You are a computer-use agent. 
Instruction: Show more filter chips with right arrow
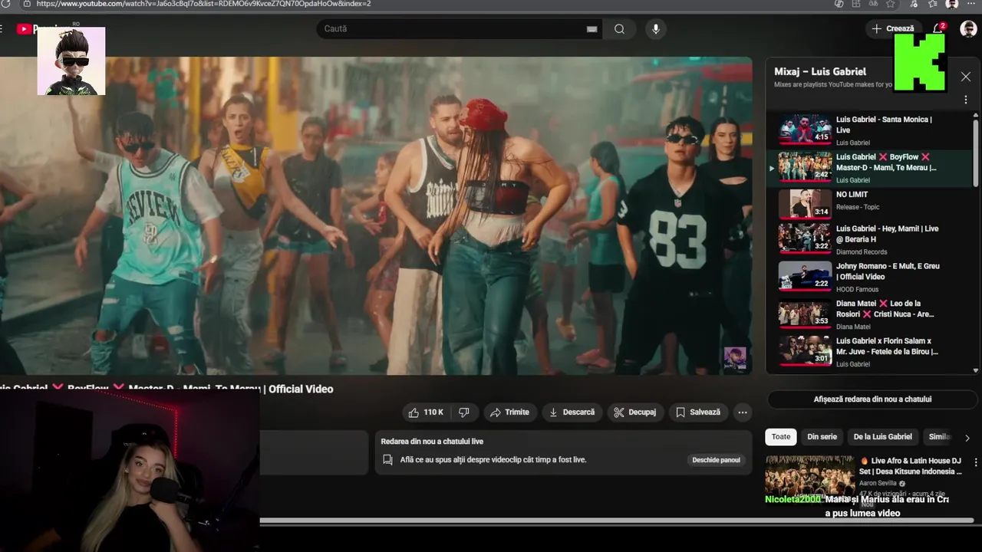pyautogui.click(x=967, y=438)
